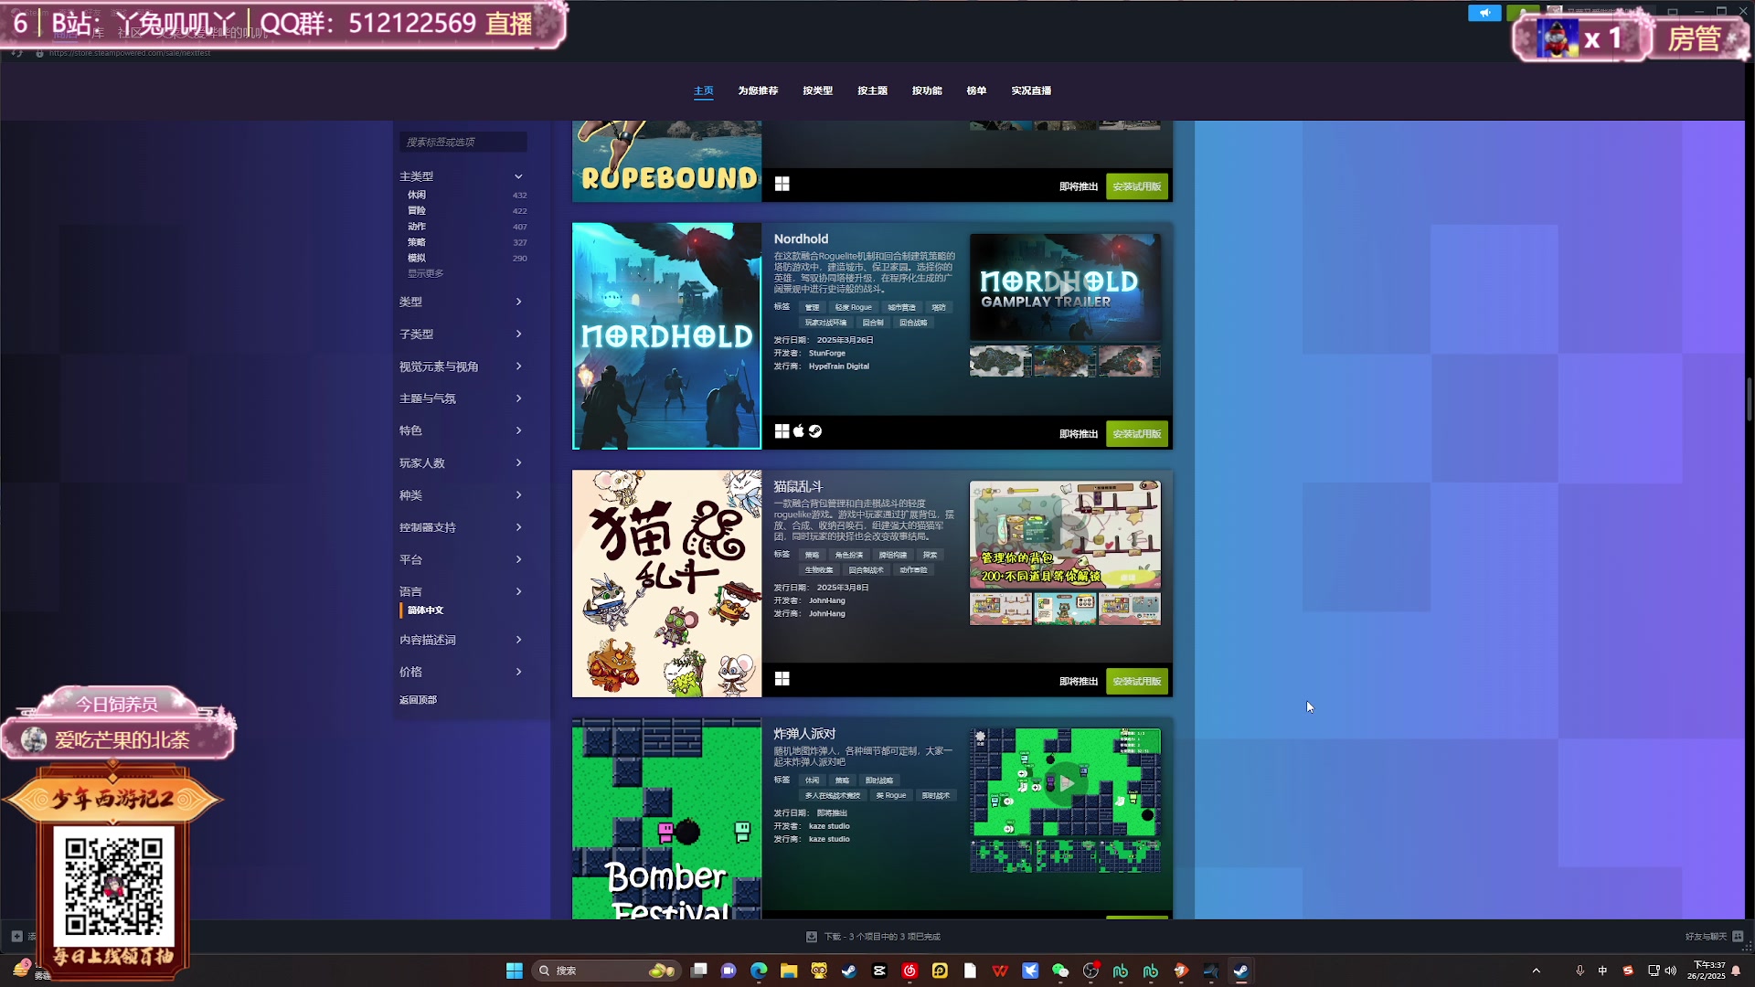This screenshot has width=1755, height=987.
Task: Click the Windows icon on the Ropebound card
Action: (x=782, y=184)
